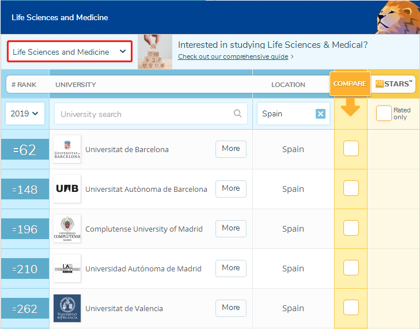Click the Universidad Autónoma de Madrid logo

pos(67,268)
